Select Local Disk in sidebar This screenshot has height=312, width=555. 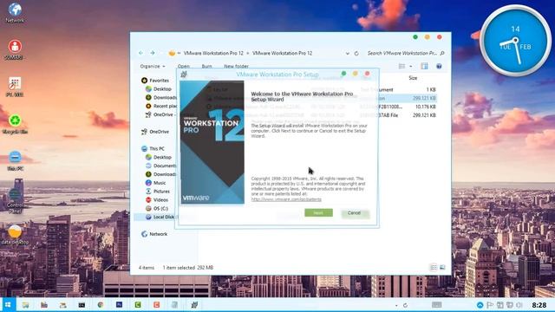tap(160, 217)
